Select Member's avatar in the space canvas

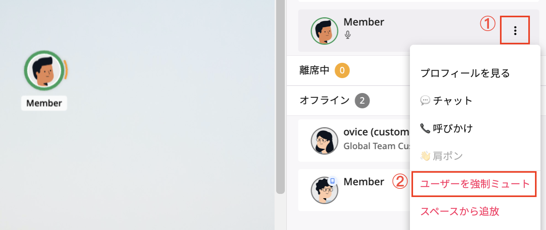coord(44,71)
